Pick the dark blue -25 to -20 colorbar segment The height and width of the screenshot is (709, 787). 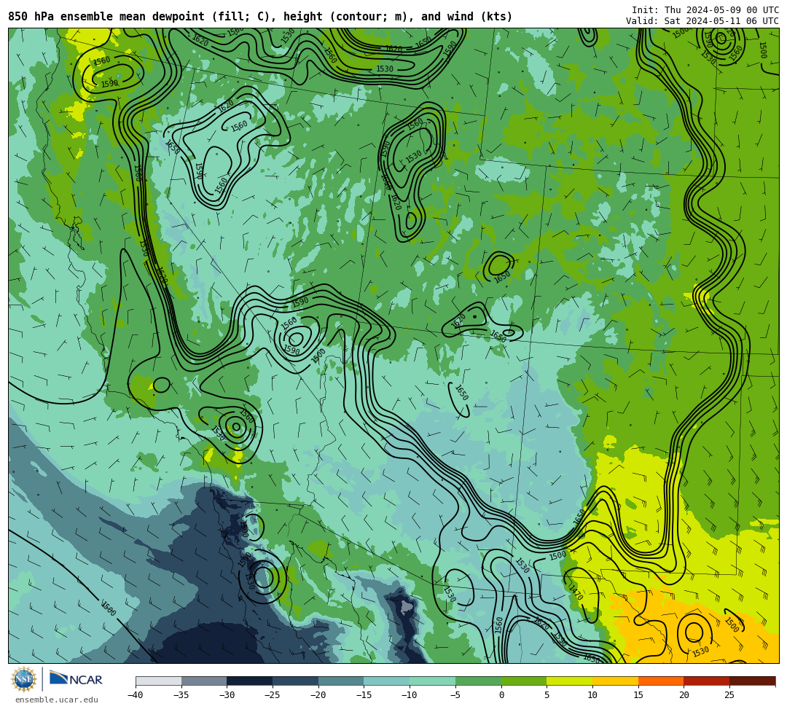[x=296, y=681]
